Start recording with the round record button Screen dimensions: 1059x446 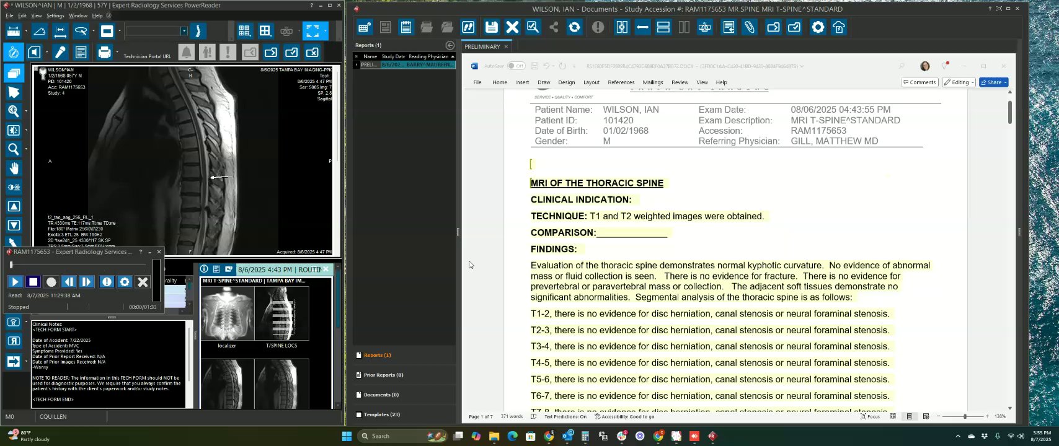click(x=51, y=282)
